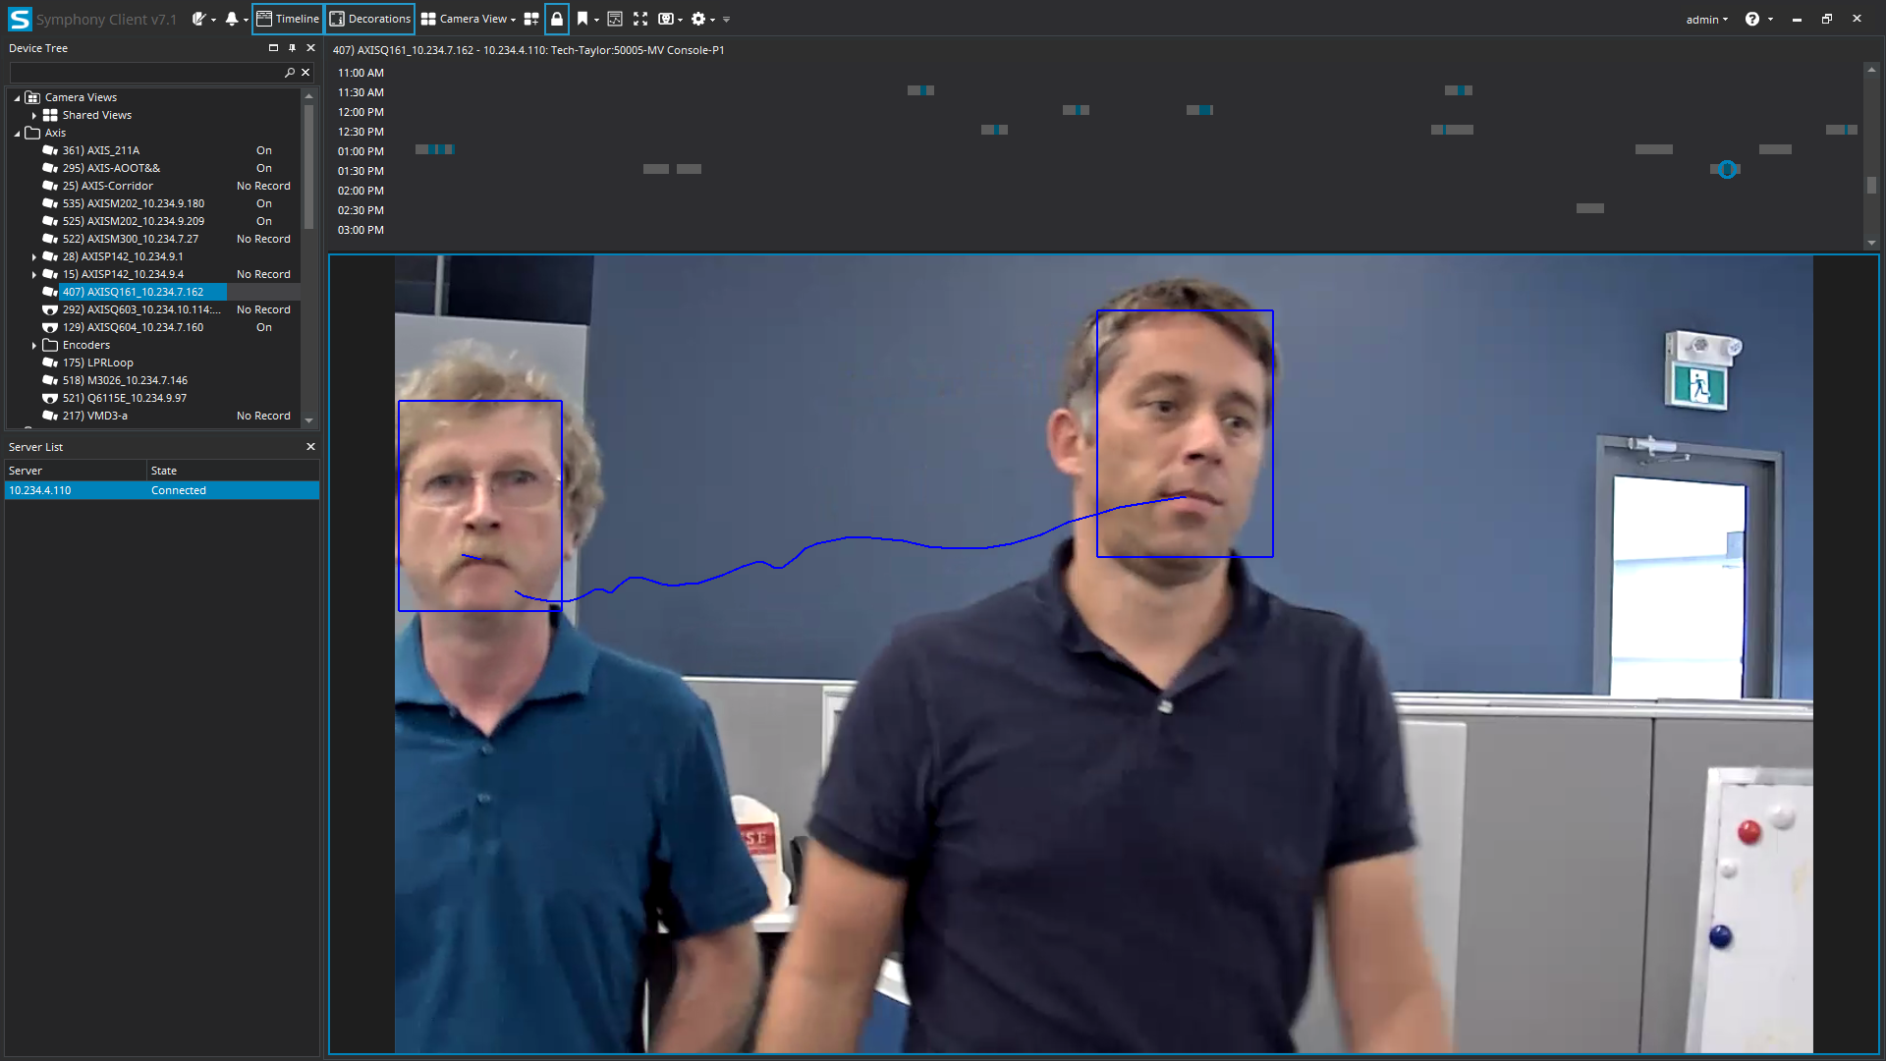1886x1061 pixels.
Task: Open the admin user menu
Action: 1707,20
